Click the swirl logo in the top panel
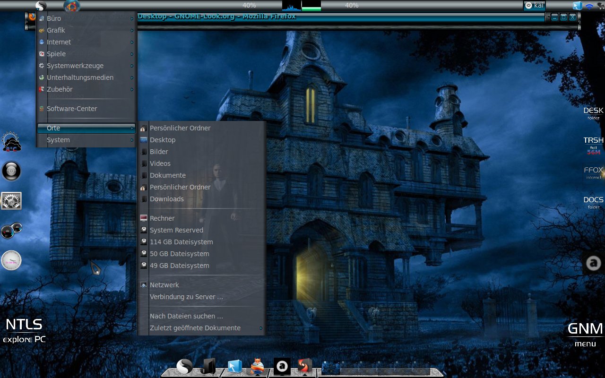The width and height of the screenshot is (605, 378). coord(41,6)
